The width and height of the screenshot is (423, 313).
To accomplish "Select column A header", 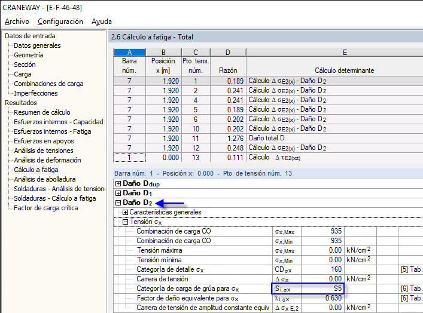I will (129, 52).
